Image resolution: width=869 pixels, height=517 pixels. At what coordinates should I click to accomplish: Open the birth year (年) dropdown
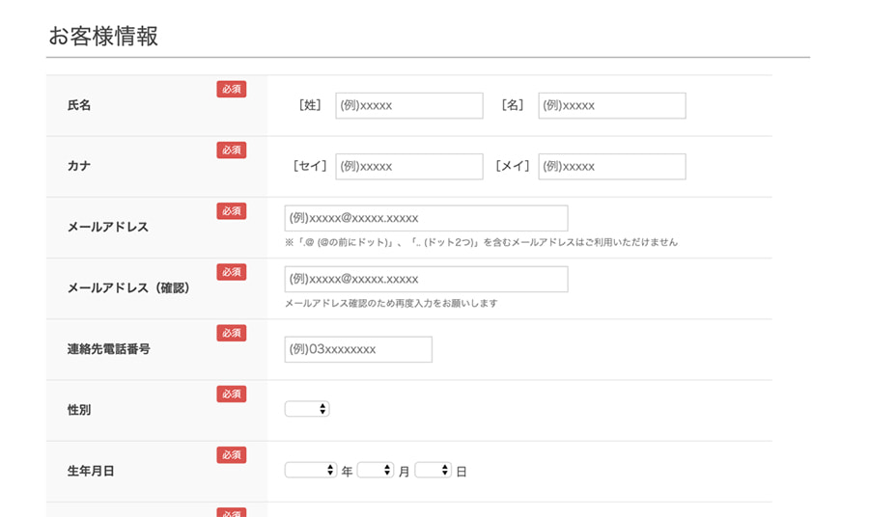tap(310, 471)
